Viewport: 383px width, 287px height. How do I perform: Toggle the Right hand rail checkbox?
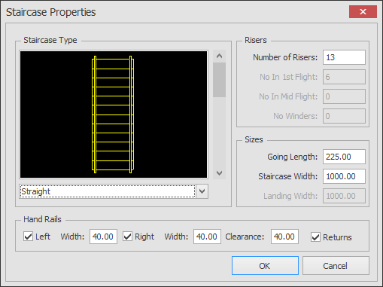127,237
